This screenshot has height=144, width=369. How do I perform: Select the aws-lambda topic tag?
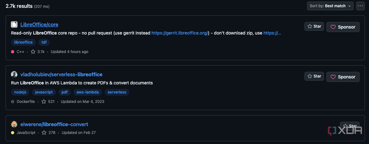88,92
